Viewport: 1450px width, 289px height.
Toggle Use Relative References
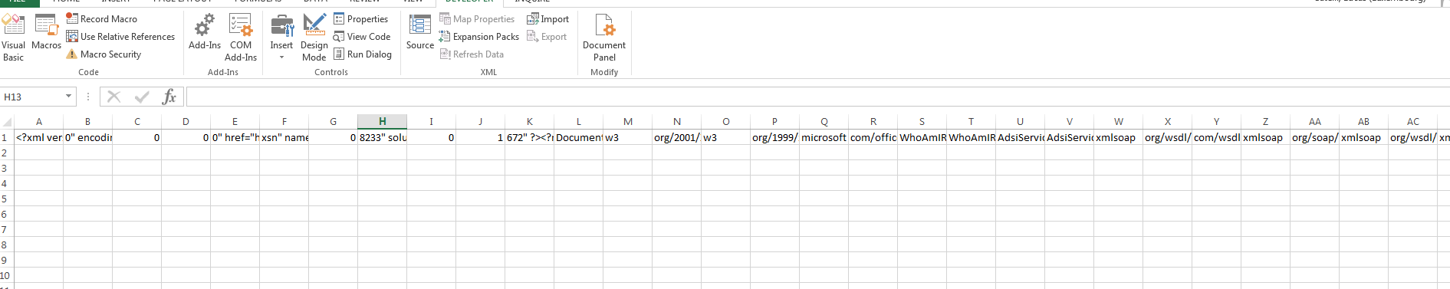[120, 37]
